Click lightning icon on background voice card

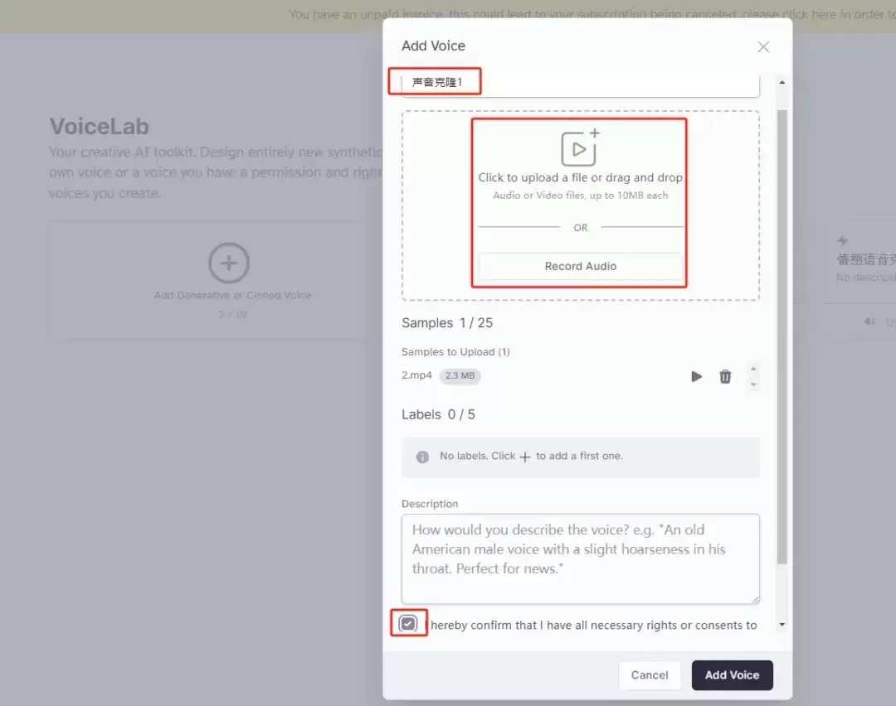842,240
